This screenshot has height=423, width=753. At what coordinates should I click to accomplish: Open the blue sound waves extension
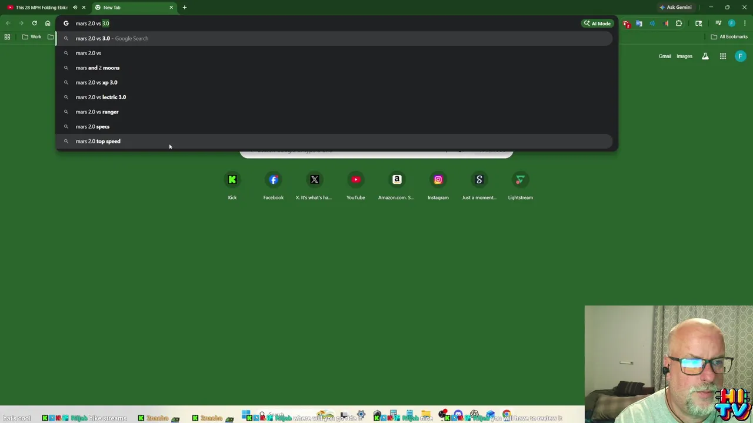click(x=652, y=23)
